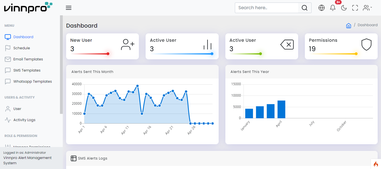Open Schedule in the sidebar
Screen dimensions: 381x169
coord(21,48)
